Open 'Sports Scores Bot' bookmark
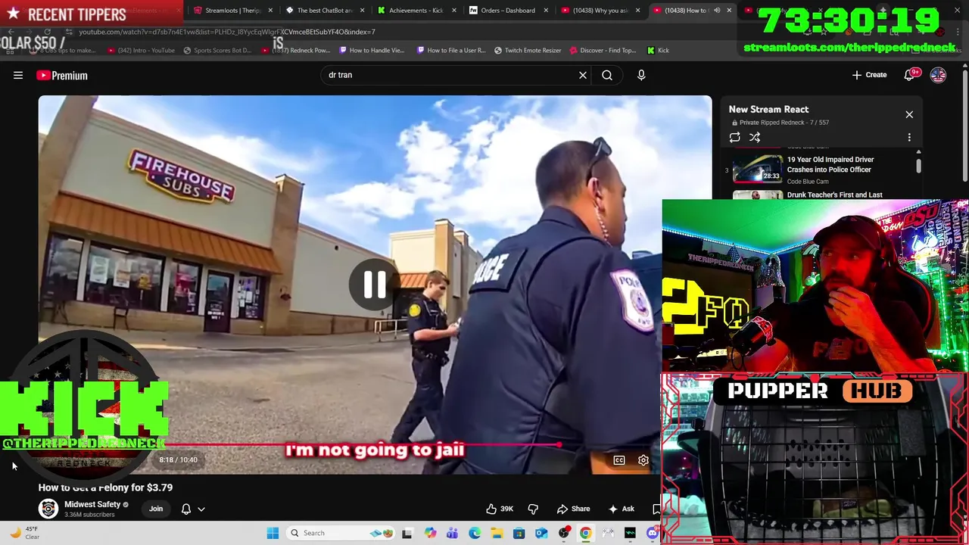969x545 pixels. (x=217, y=50)
